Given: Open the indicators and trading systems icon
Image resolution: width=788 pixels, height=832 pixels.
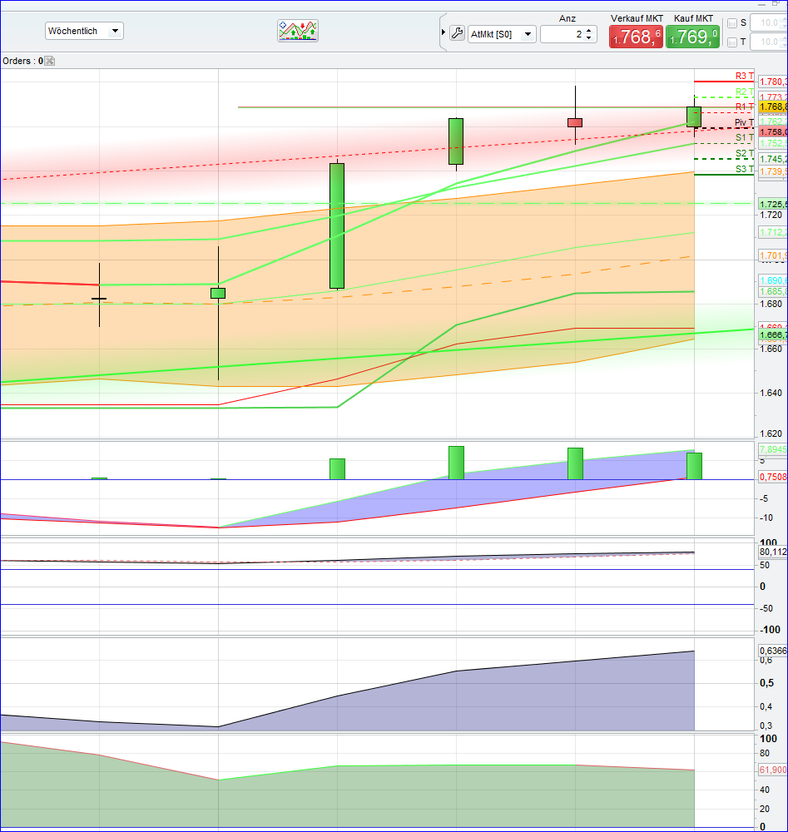Looking at the screenshot, I should tap(298, 31).
